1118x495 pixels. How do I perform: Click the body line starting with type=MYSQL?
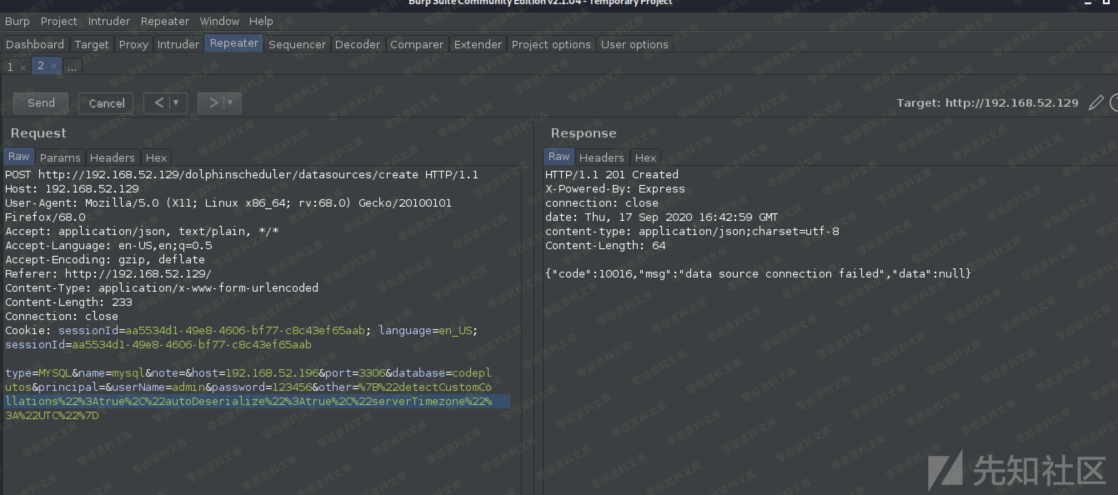click(x=248, y=372)
